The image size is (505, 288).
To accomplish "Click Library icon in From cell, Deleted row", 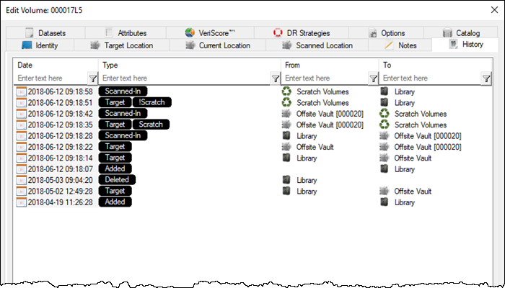I will 286,180.
